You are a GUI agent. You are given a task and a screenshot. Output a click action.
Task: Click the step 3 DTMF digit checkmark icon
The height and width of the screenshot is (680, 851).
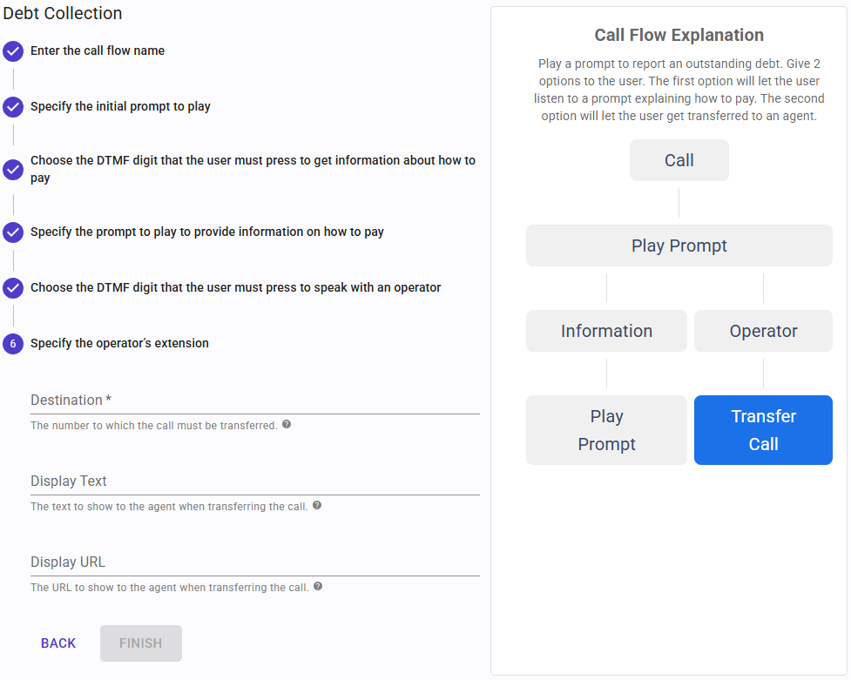[12, 170]
